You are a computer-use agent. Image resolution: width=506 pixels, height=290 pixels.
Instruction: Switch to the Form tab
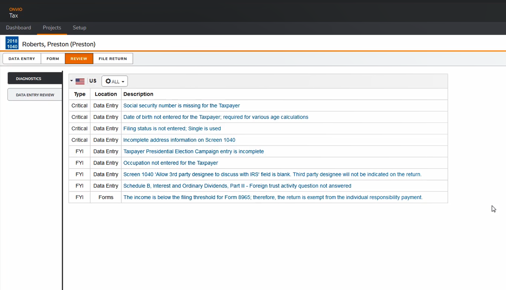click(53, 59)
